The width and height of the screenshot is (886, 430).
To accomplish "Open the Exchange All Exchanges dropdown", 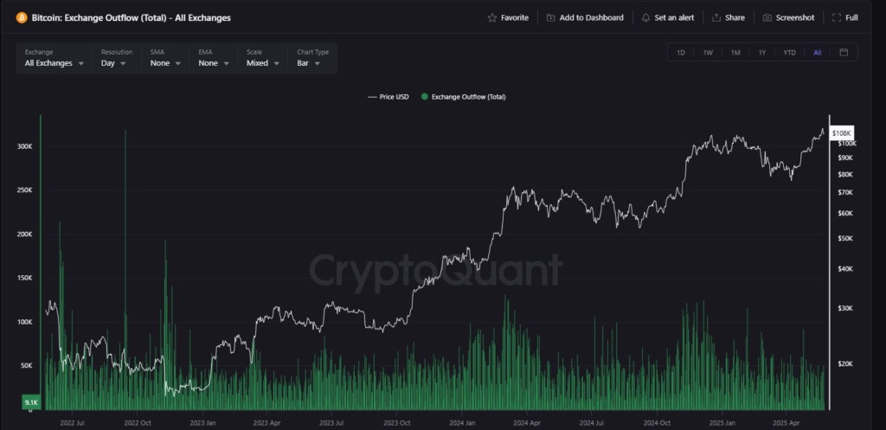I will [x=55, y=58].
